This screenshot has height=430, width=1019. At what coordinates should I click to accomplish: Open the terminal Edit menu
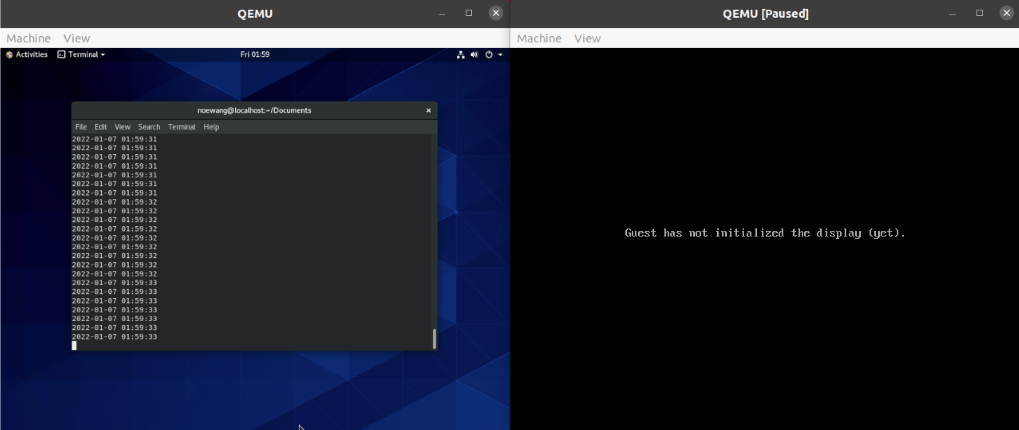[x=101, y=127]
